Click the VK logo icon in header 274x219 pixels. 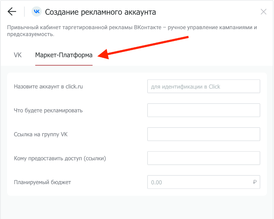pyautogui.click(x=37, y=12)
